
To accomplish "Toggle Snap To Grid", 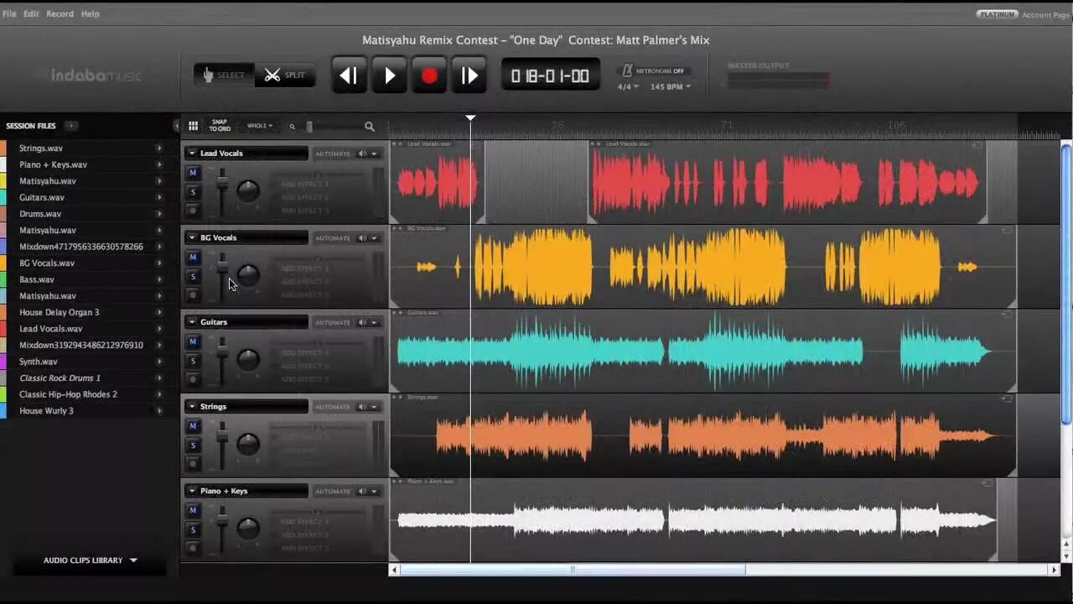I will (220, 126).
